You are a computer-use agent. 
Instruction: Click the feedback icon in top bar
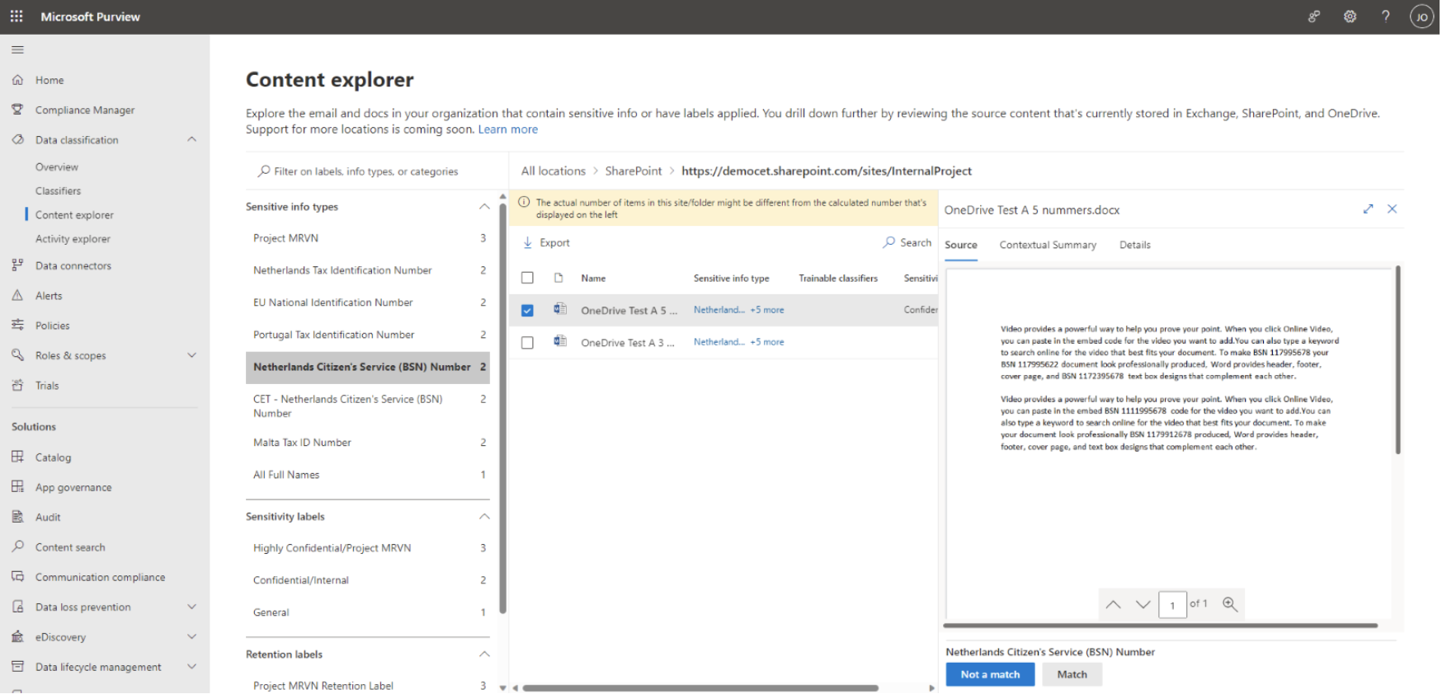pyautogui.click(x=1314, y=16)
